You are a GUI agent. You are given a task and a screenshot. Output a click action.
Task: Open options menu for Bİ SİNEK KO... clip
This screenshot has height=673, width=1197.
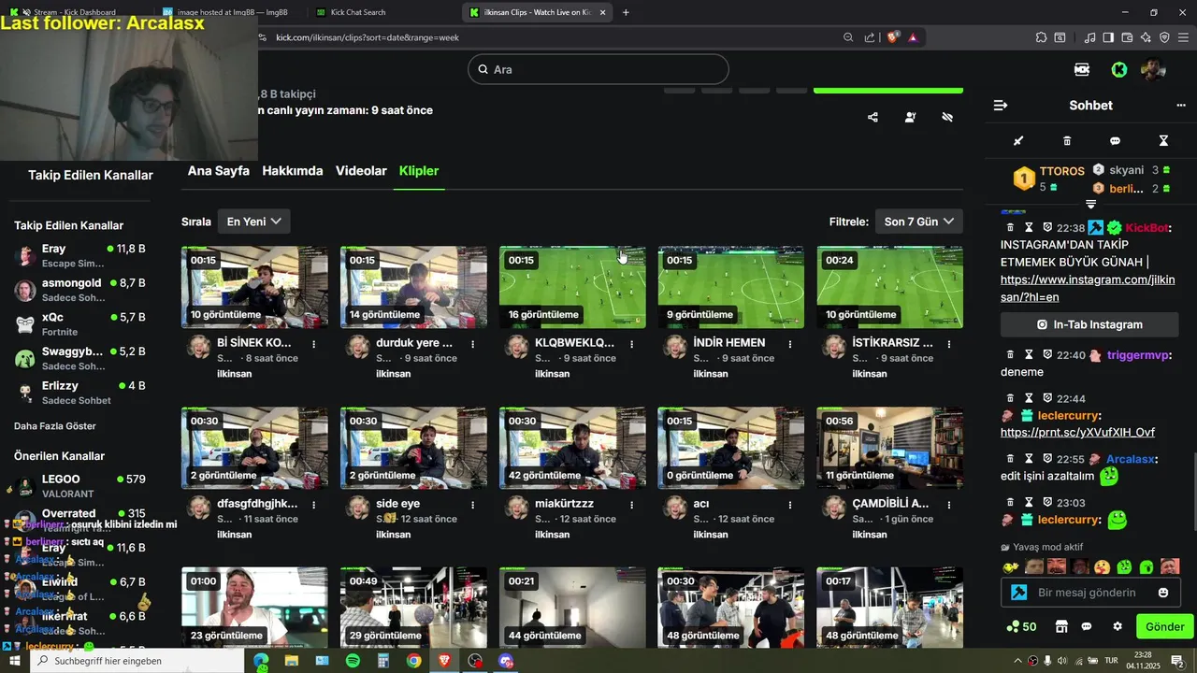tap(314, 344)
